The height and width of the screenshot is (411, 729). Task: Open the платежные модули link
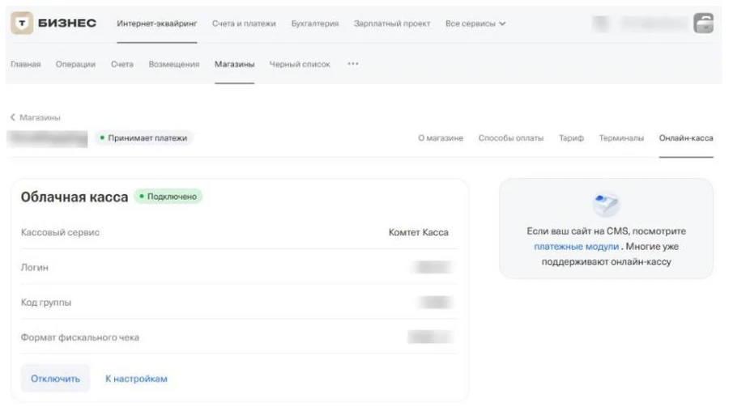(x=576, y=247)
